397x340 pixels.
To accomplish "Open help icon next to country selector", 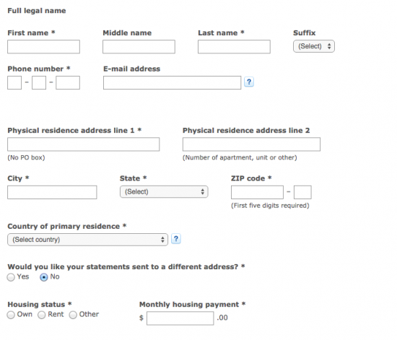I will click(x=176, y=239).
